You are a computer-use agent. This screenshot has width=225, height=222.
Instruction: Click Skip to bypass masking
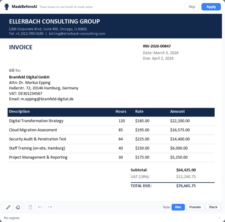[192, 7]
